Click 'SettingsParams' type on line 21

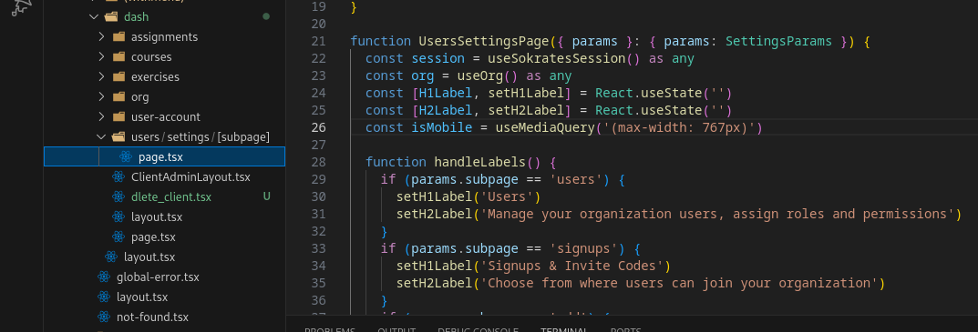click(778, 41)
